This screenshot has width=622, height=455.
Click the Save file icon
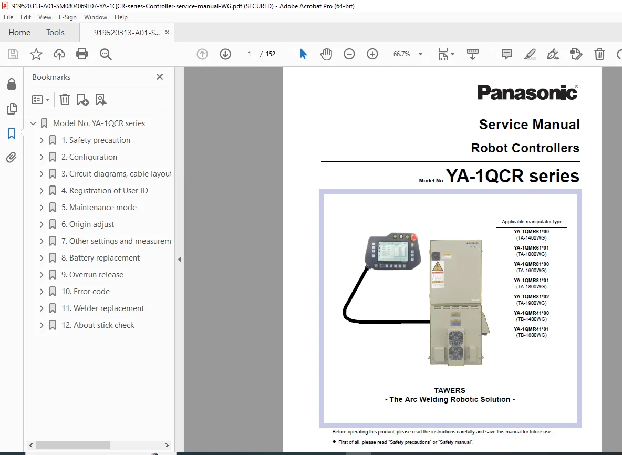[13, 54]
